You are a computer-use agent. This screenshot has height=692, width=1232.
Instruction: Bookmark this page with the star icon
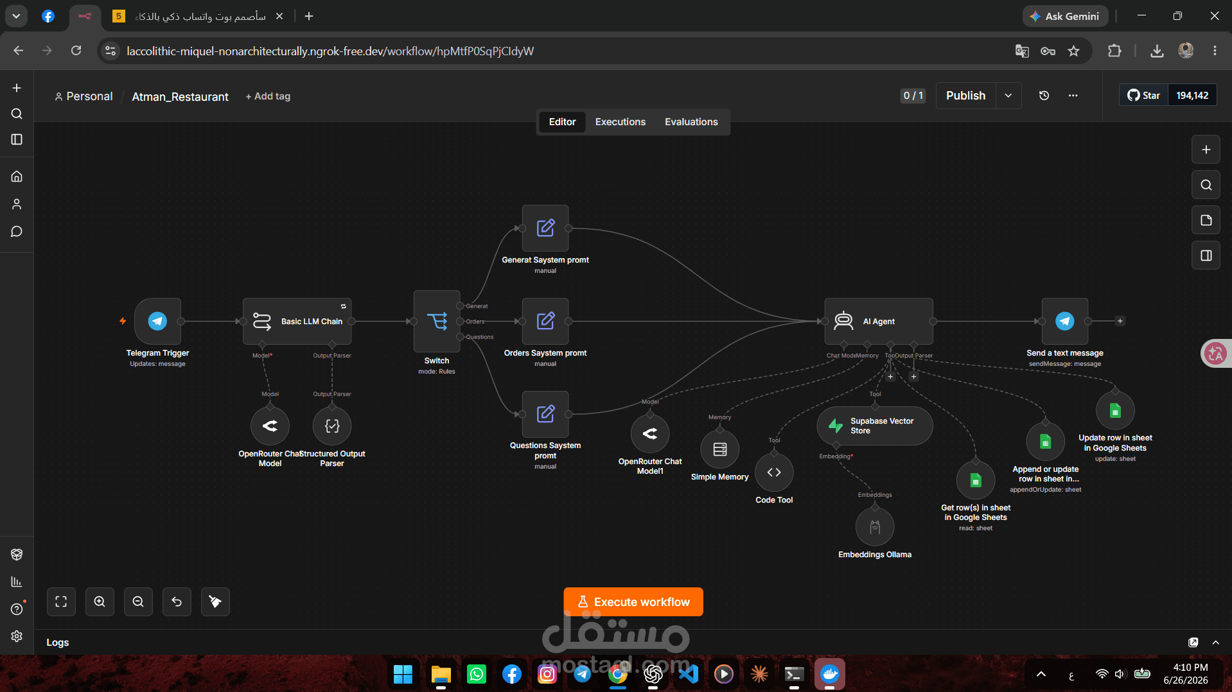tap(1073, 51)
